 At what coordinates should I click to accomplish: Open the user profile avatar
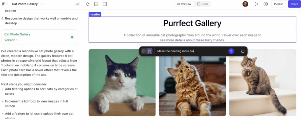245,4
